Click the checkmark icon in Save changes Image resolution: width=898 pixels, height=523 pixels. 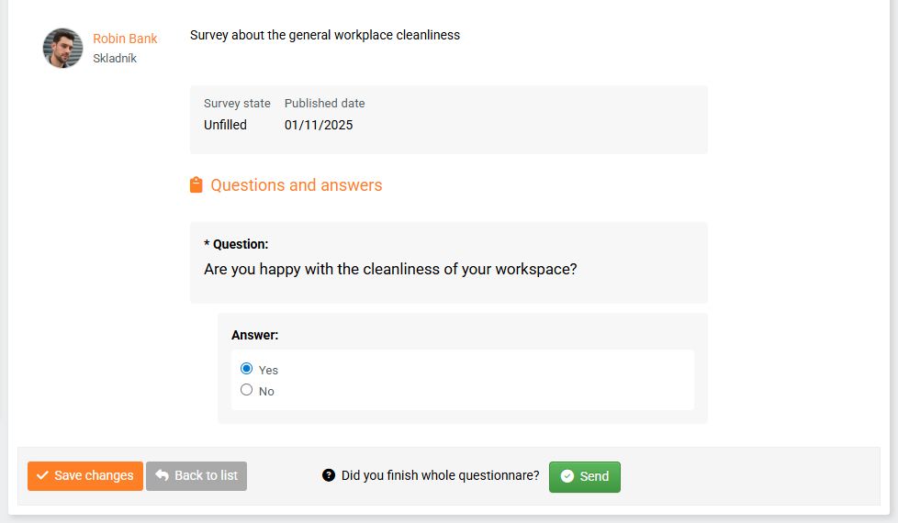pyautogui.click(x=42, y=475)
